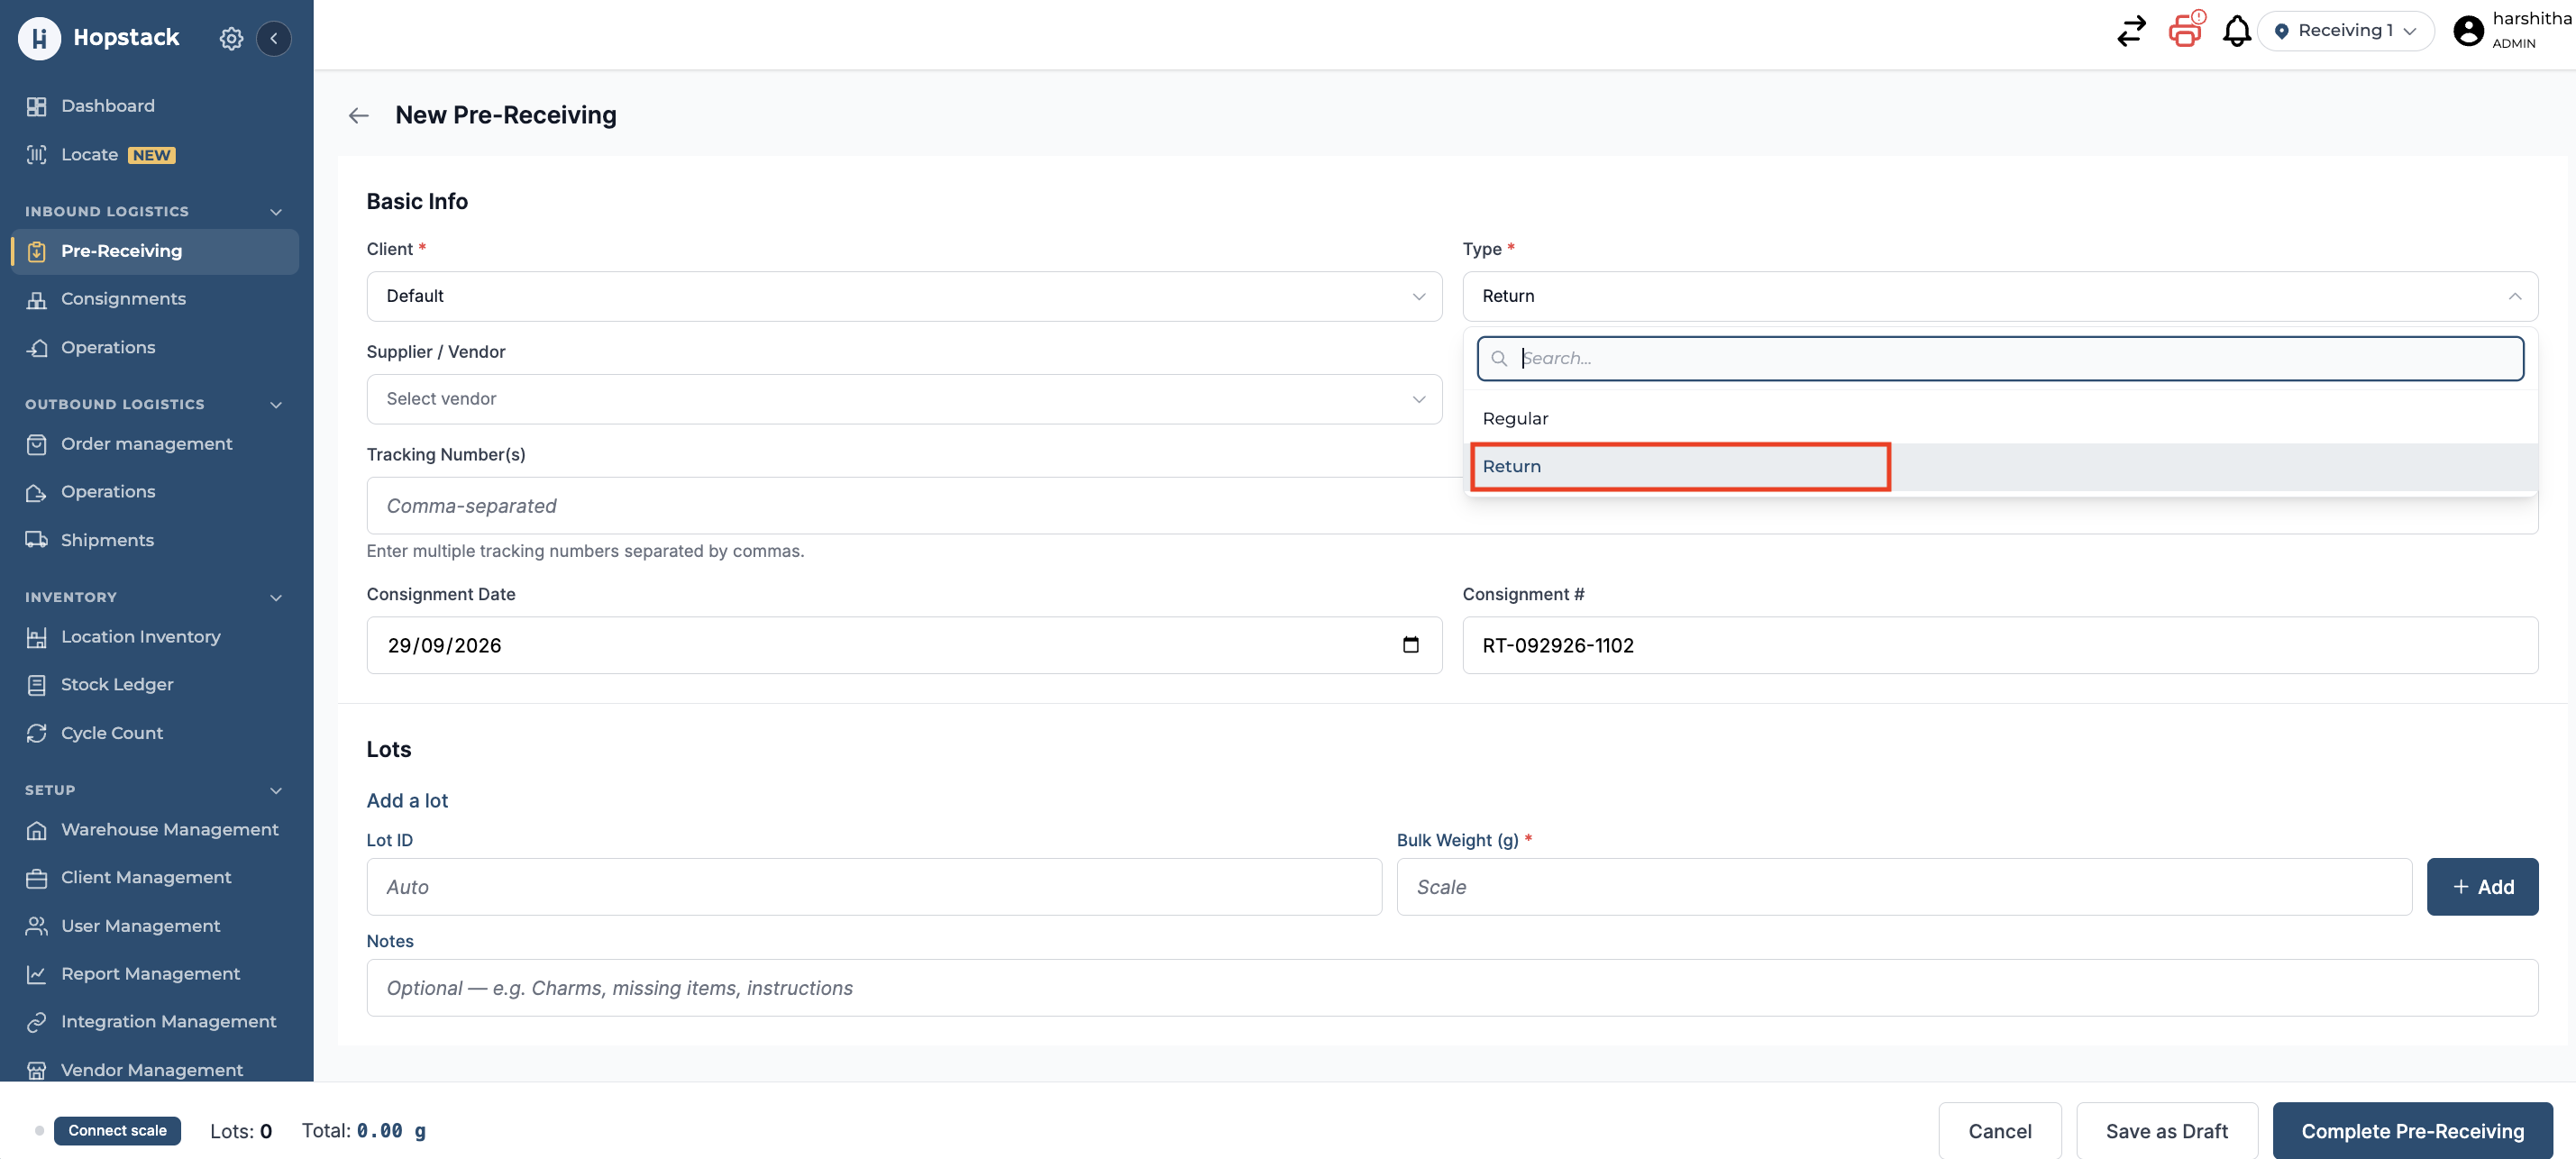
Task: Open the Select vendor dropdown
Action: point(904,399)
